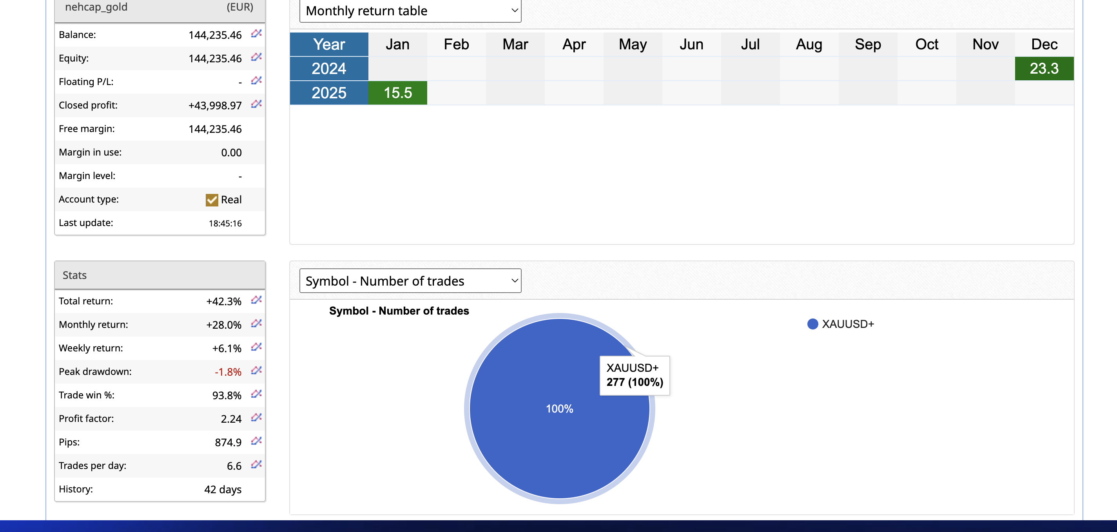Image resolution: width=1117 pixels, height=532 pixels.
Task: Click chart icon beside Equity row
Action: [256, 57]
